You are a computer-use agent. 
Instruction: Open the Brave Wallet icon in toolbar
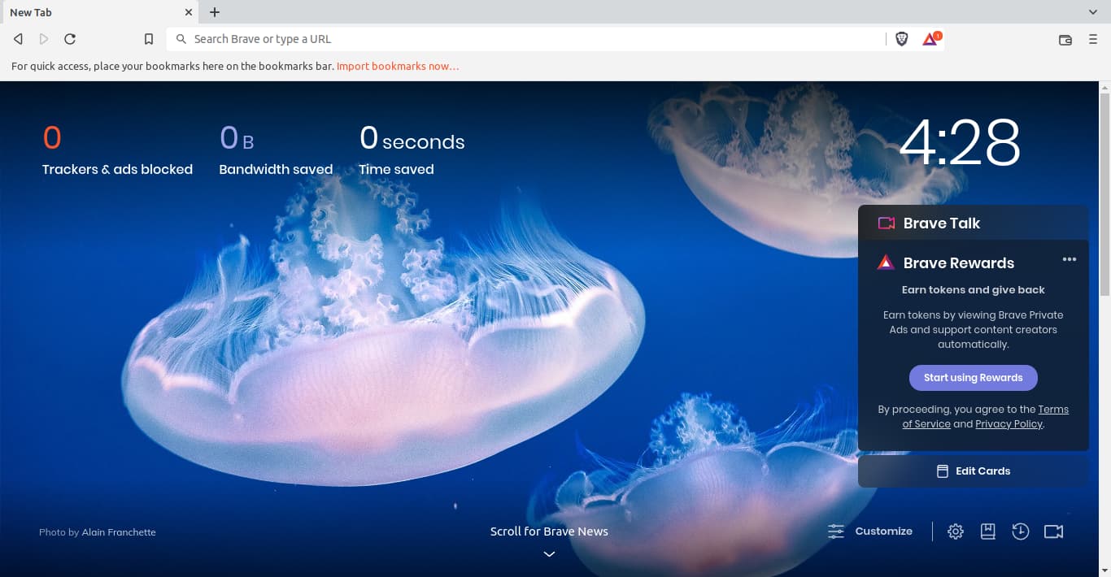click(x=1065, y=39)
